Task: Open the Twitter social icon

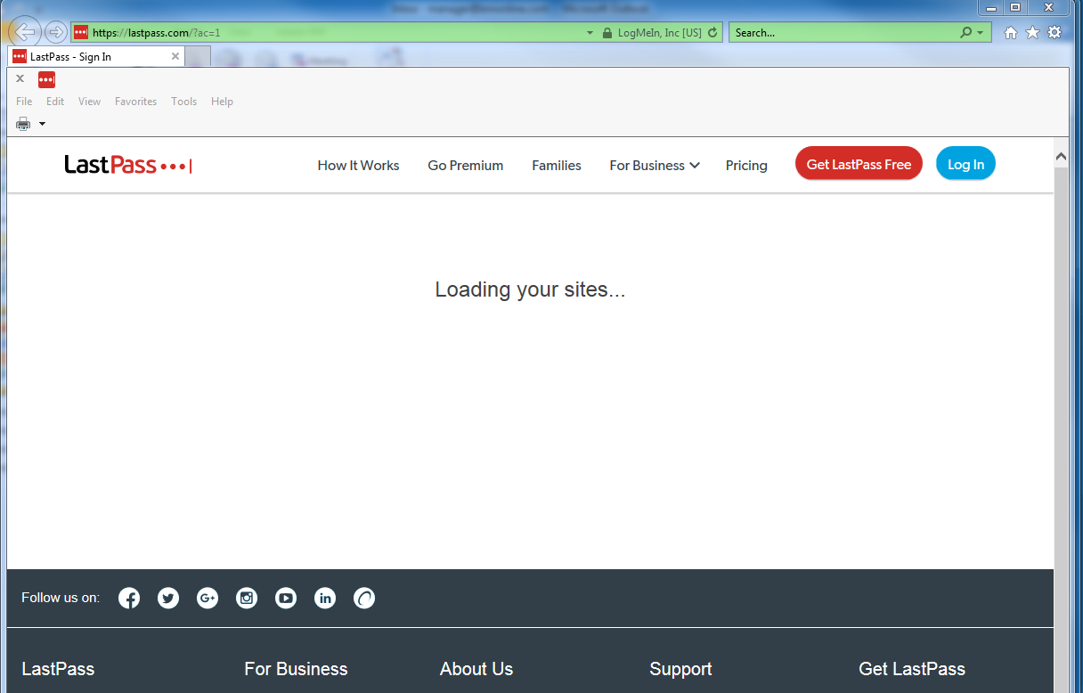Action: (x=168, y=599)
